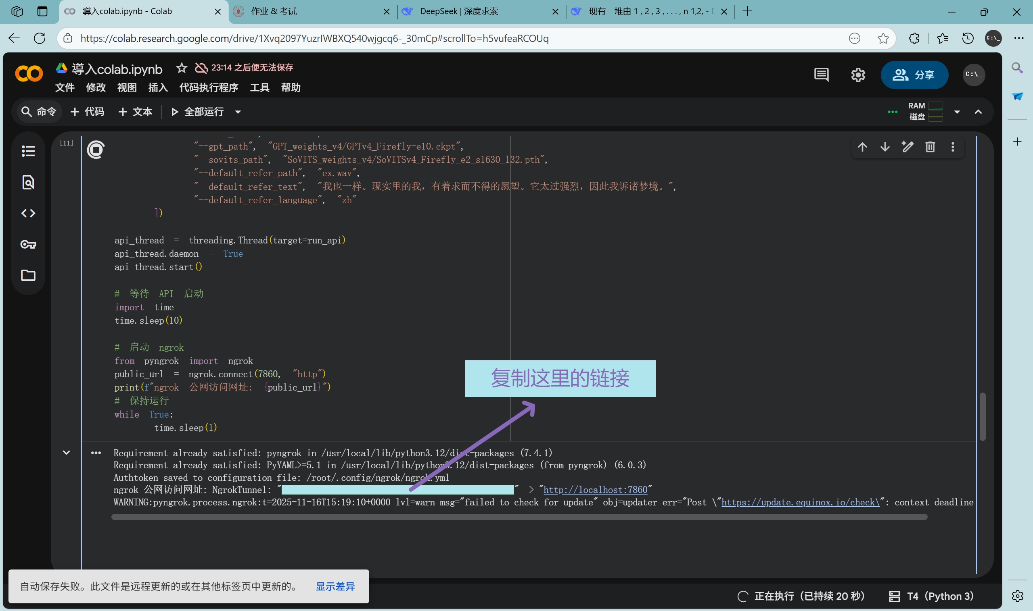Screen dimensions: 1033x611
Task: Open the RAM and disk resources dropdown
Action: (957, 112)
